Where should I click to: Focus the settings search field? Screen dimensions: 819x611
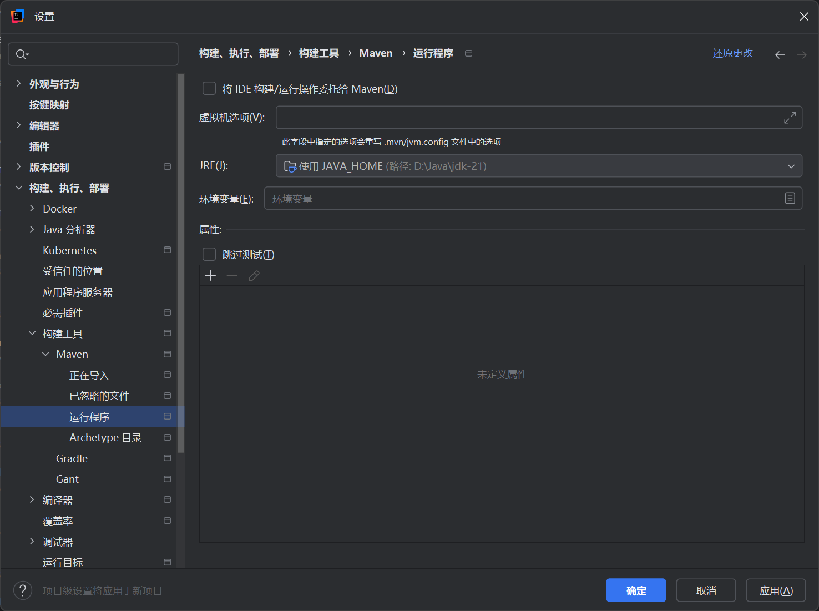[x=93, y=54]
